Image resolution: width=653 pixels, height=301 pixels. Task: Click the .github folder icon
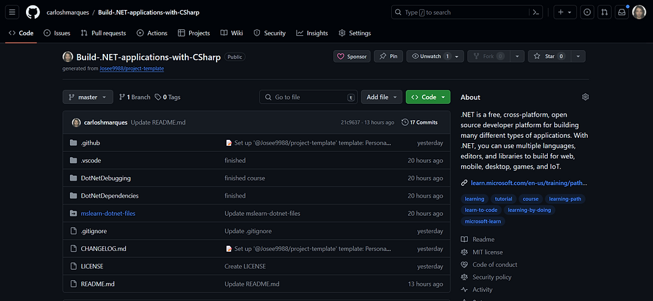[x=73, y=143]
